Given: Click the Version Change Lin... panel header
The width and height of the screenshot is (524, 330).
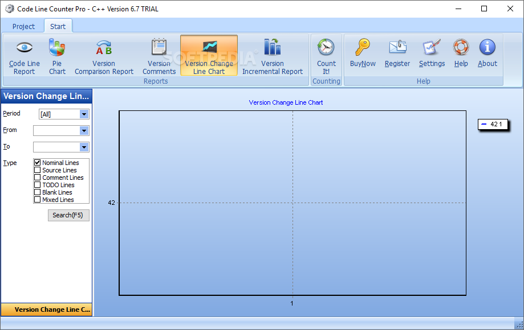Looking at the screenshot, I should click(46, 96).
